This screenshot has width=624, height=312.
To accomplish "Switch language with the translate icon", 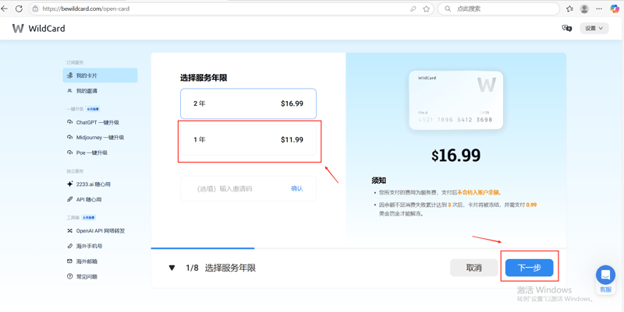I will 567,28.
